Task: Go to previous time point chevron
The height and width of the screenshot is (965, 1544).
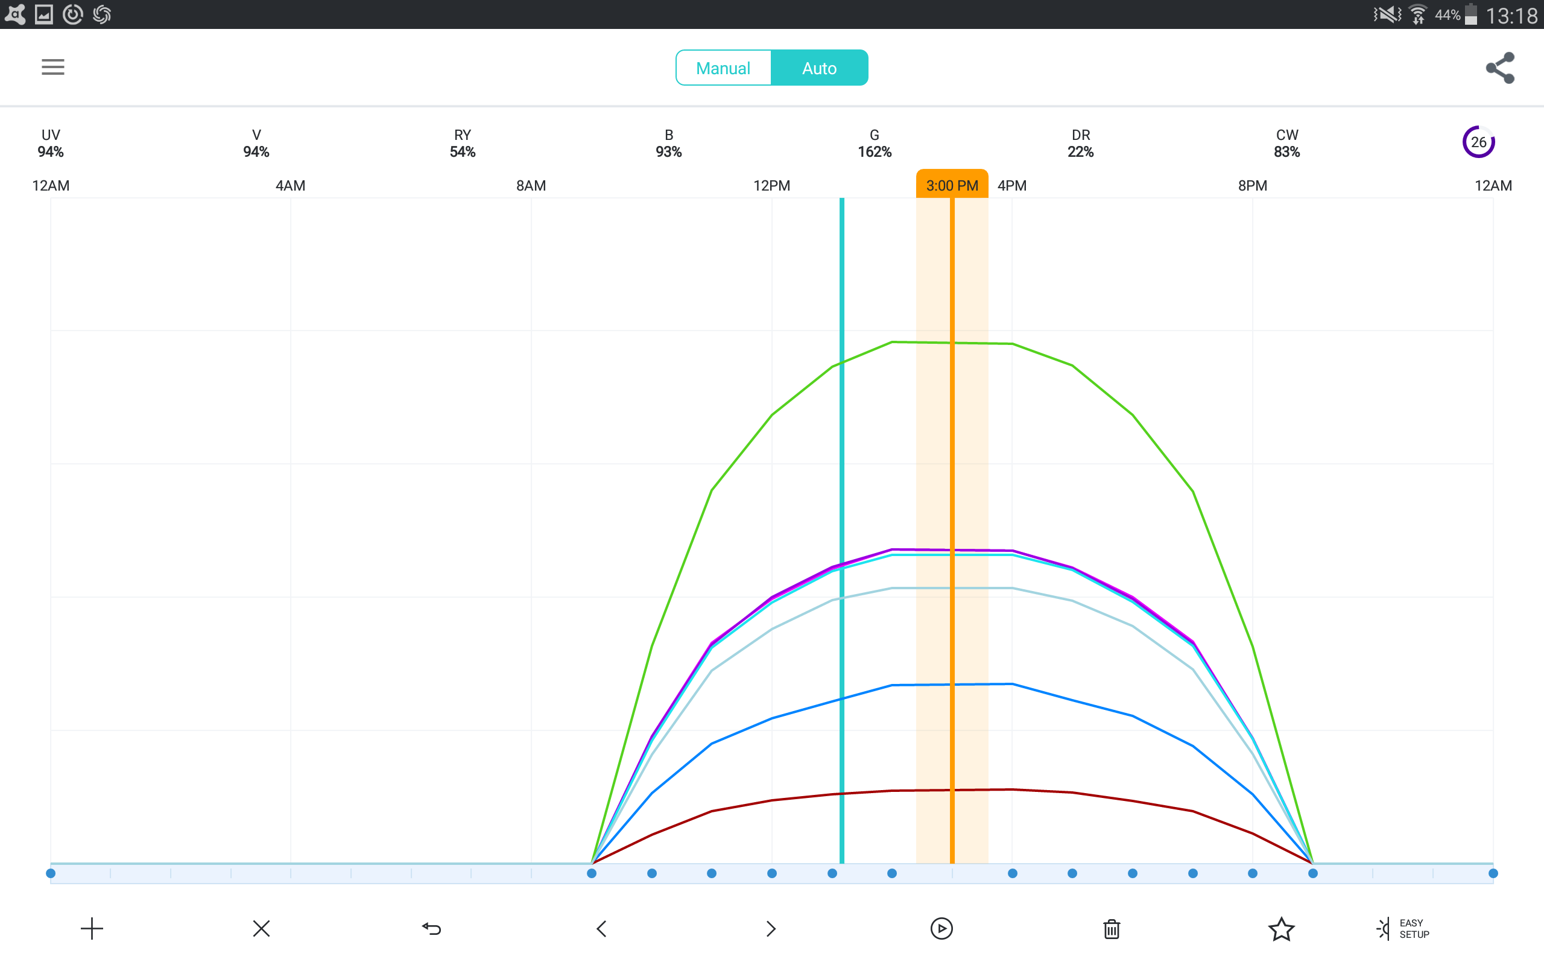Action: click(601, 929)
